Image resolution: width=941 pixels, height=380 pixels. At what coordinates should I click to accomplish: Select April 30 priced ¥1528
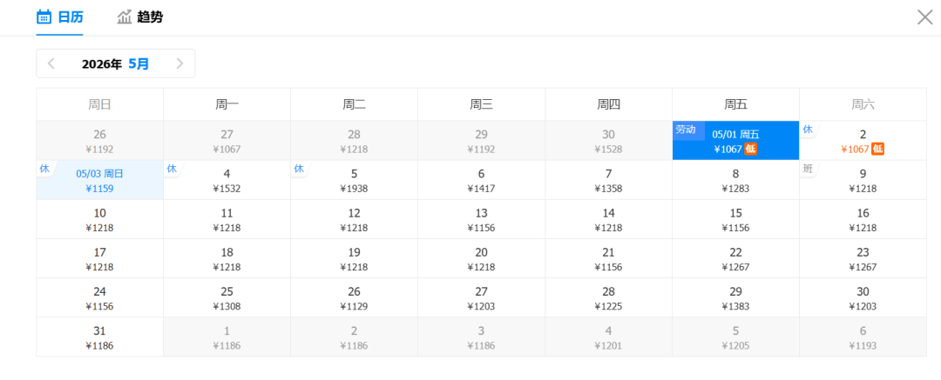tap(608, 141)
